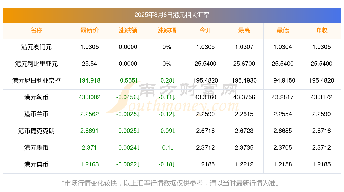Click high value 2.2615
344x192 pixels.
[x=244, y=114]
